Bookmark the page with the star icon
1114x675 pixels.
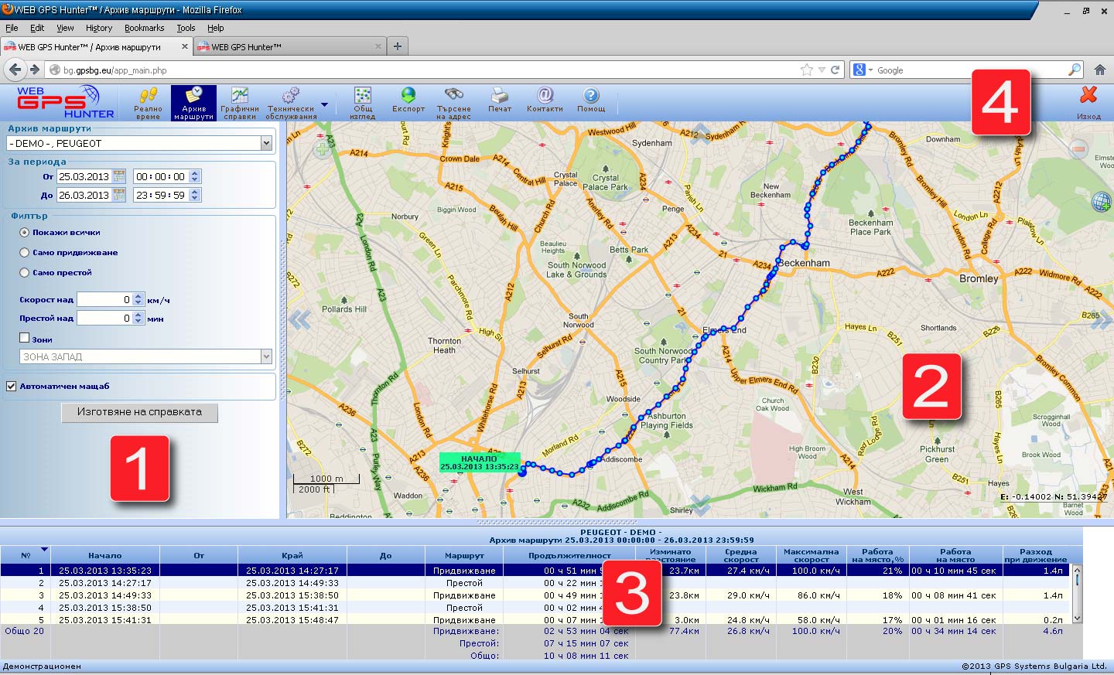[x=807, y=70]
